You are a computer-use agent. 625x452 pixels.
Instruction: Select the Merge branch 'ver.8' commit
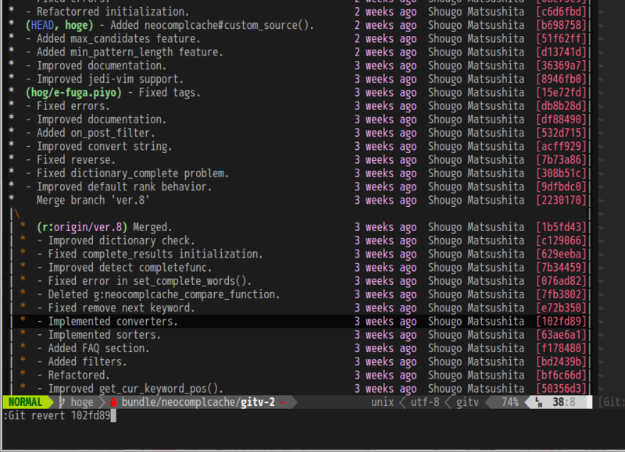(x=93, y=201)
